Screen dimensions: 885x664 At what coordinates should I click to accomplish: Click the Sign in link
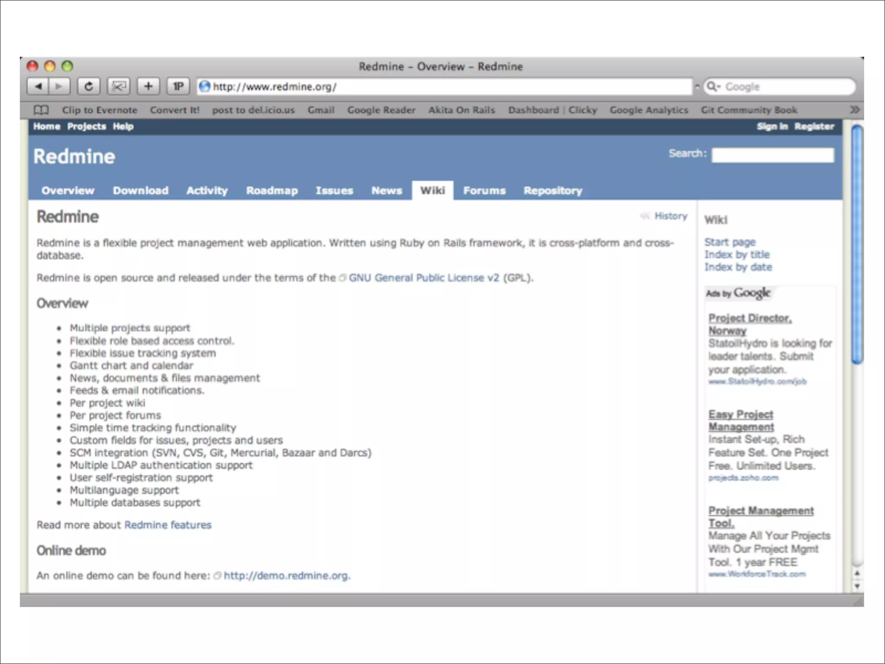tap(772, 127)
